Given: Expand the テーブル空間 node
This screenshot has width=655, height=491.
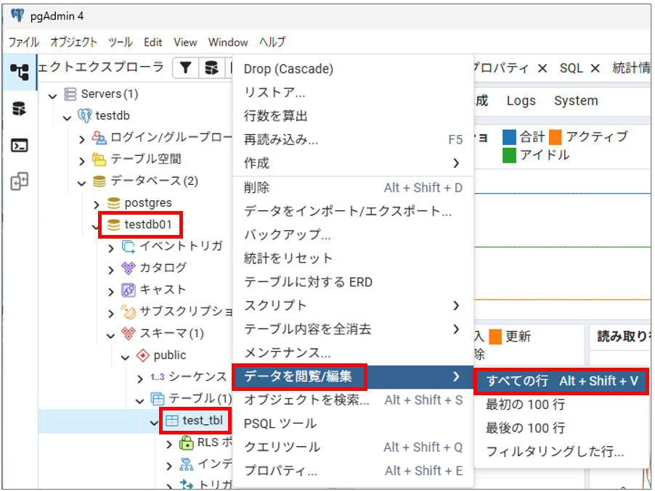Looking at the screenshot, I should (82, 161).
